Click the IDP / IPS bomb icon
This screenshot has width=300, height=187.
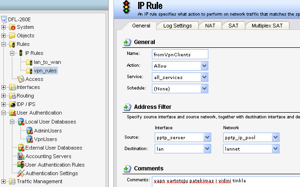12,104
